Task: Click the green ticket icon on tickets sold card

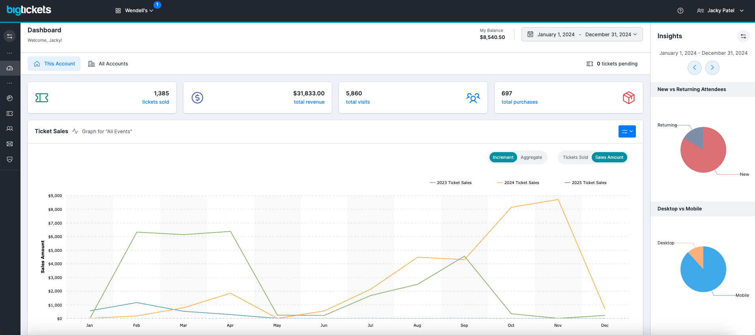Action: coord(42,98)
